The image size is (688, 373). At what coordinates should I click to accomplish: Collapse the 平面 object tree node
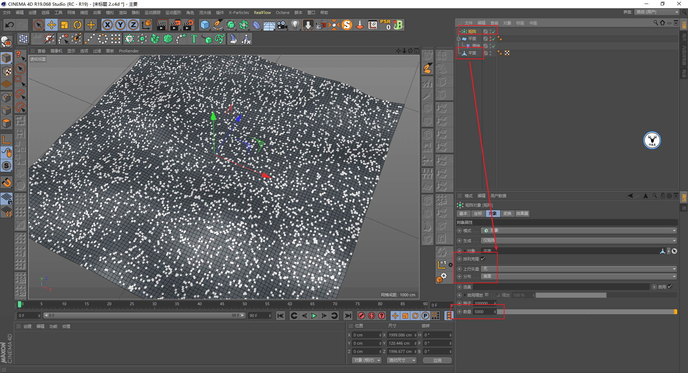[x=459, y=39]
